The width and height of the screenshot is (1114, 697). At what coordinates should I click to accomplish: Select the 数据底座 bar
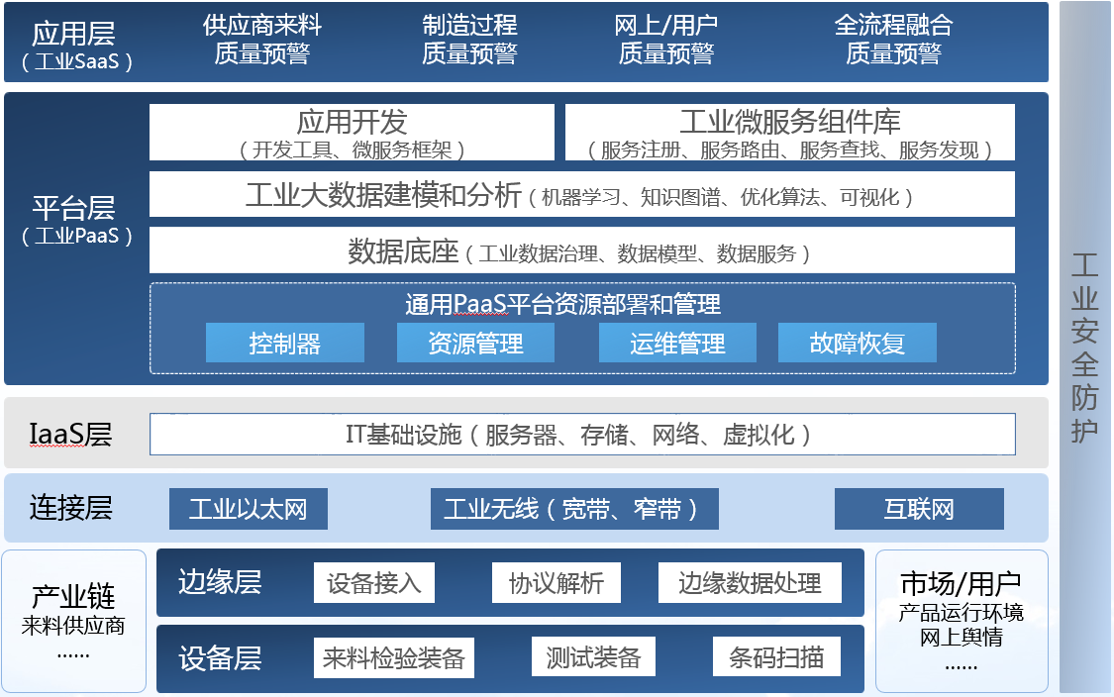pyautogui.click(x=581, y=251)
